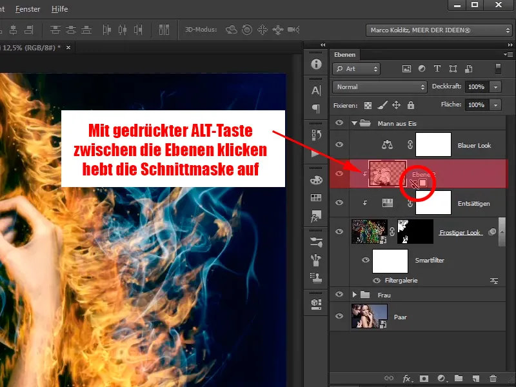Open the 3D panel cube icon
Image resolution: width=516 pixels, height=387 pixels.
(x=316, y=304)
